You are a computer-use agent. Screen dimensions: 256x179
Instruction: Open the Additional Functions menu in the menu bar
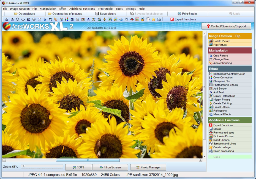pos(82,9)
